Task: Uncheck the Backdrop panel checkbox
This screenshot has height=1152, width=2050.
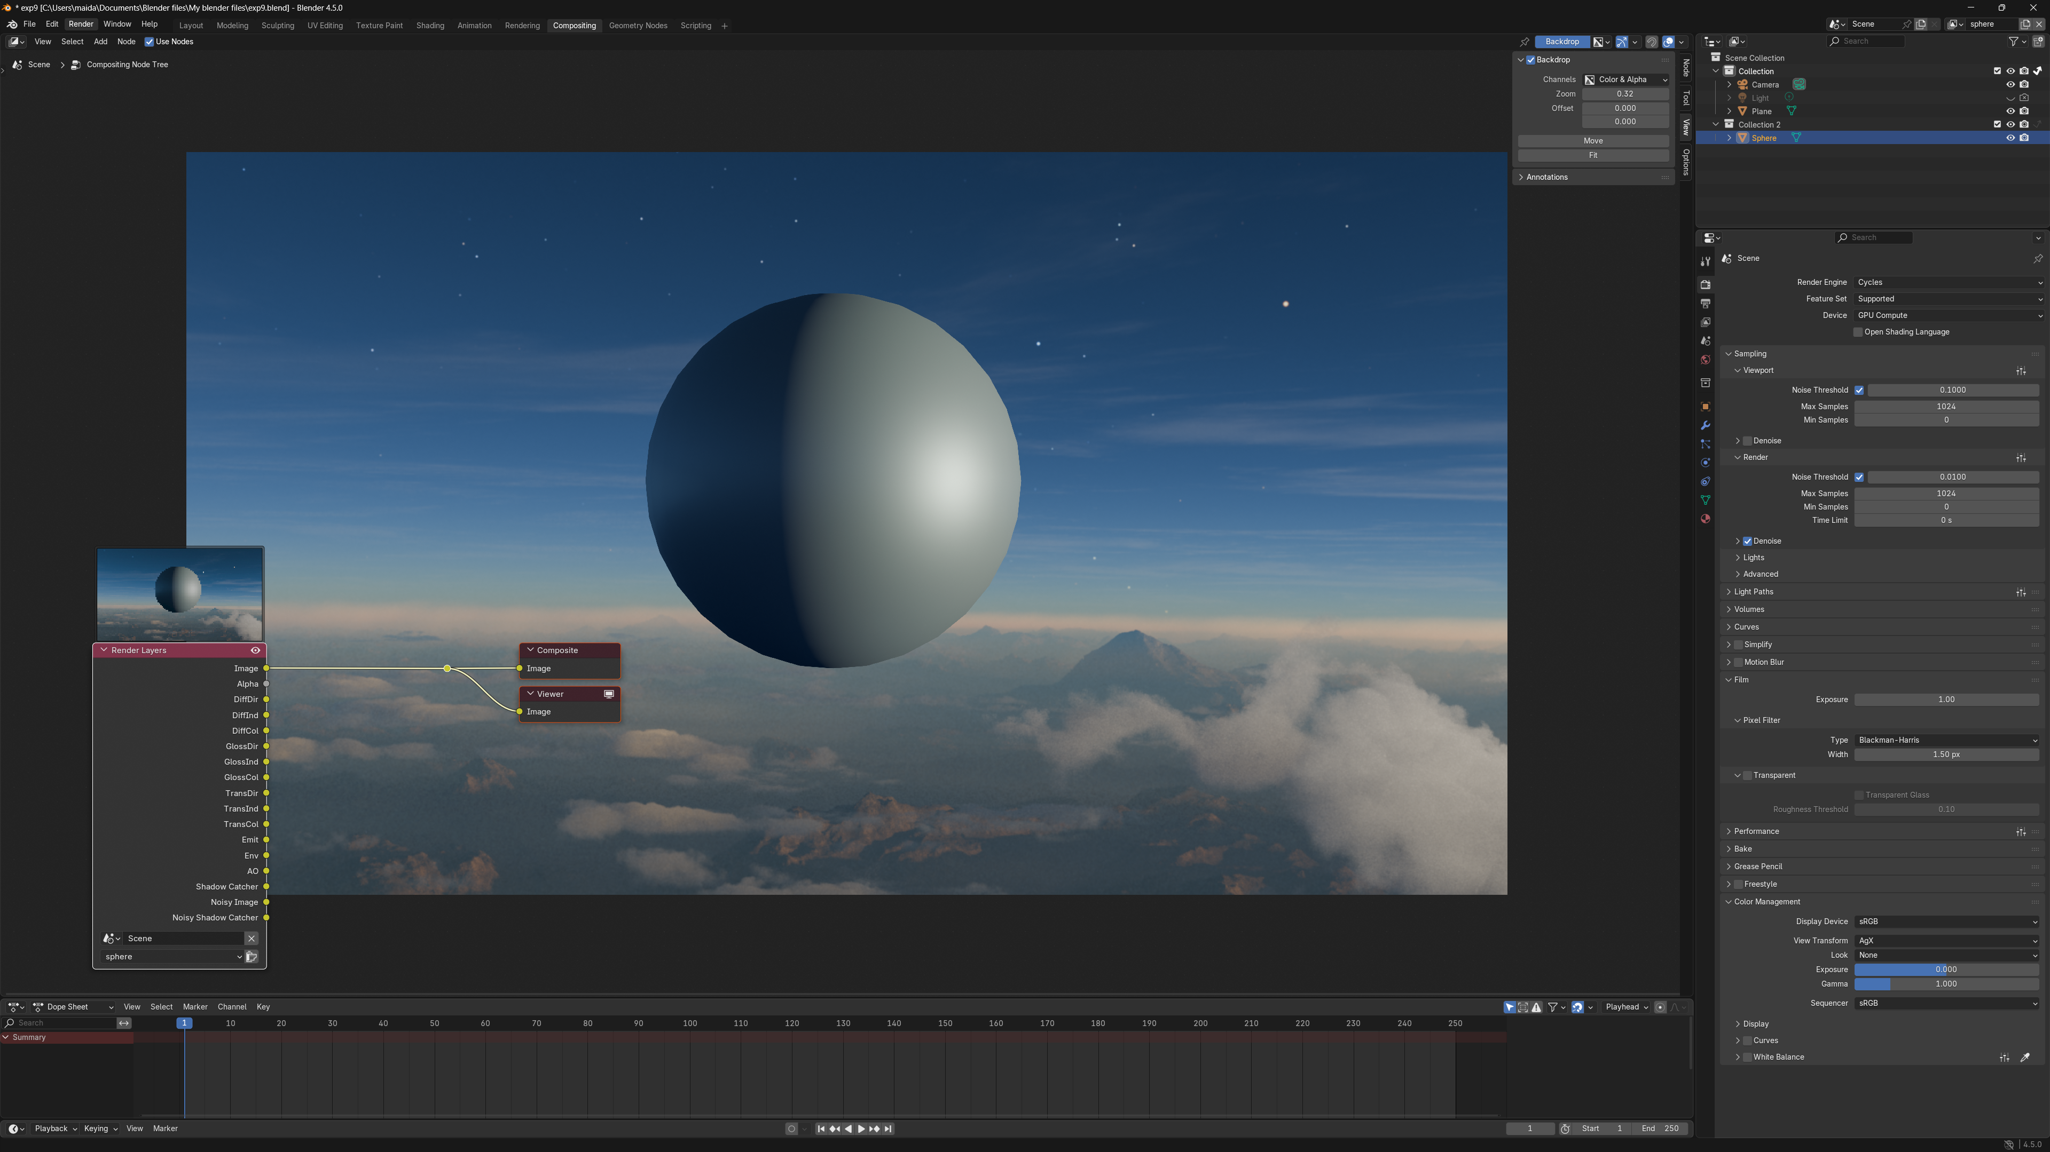Action: click(1530, 60)
